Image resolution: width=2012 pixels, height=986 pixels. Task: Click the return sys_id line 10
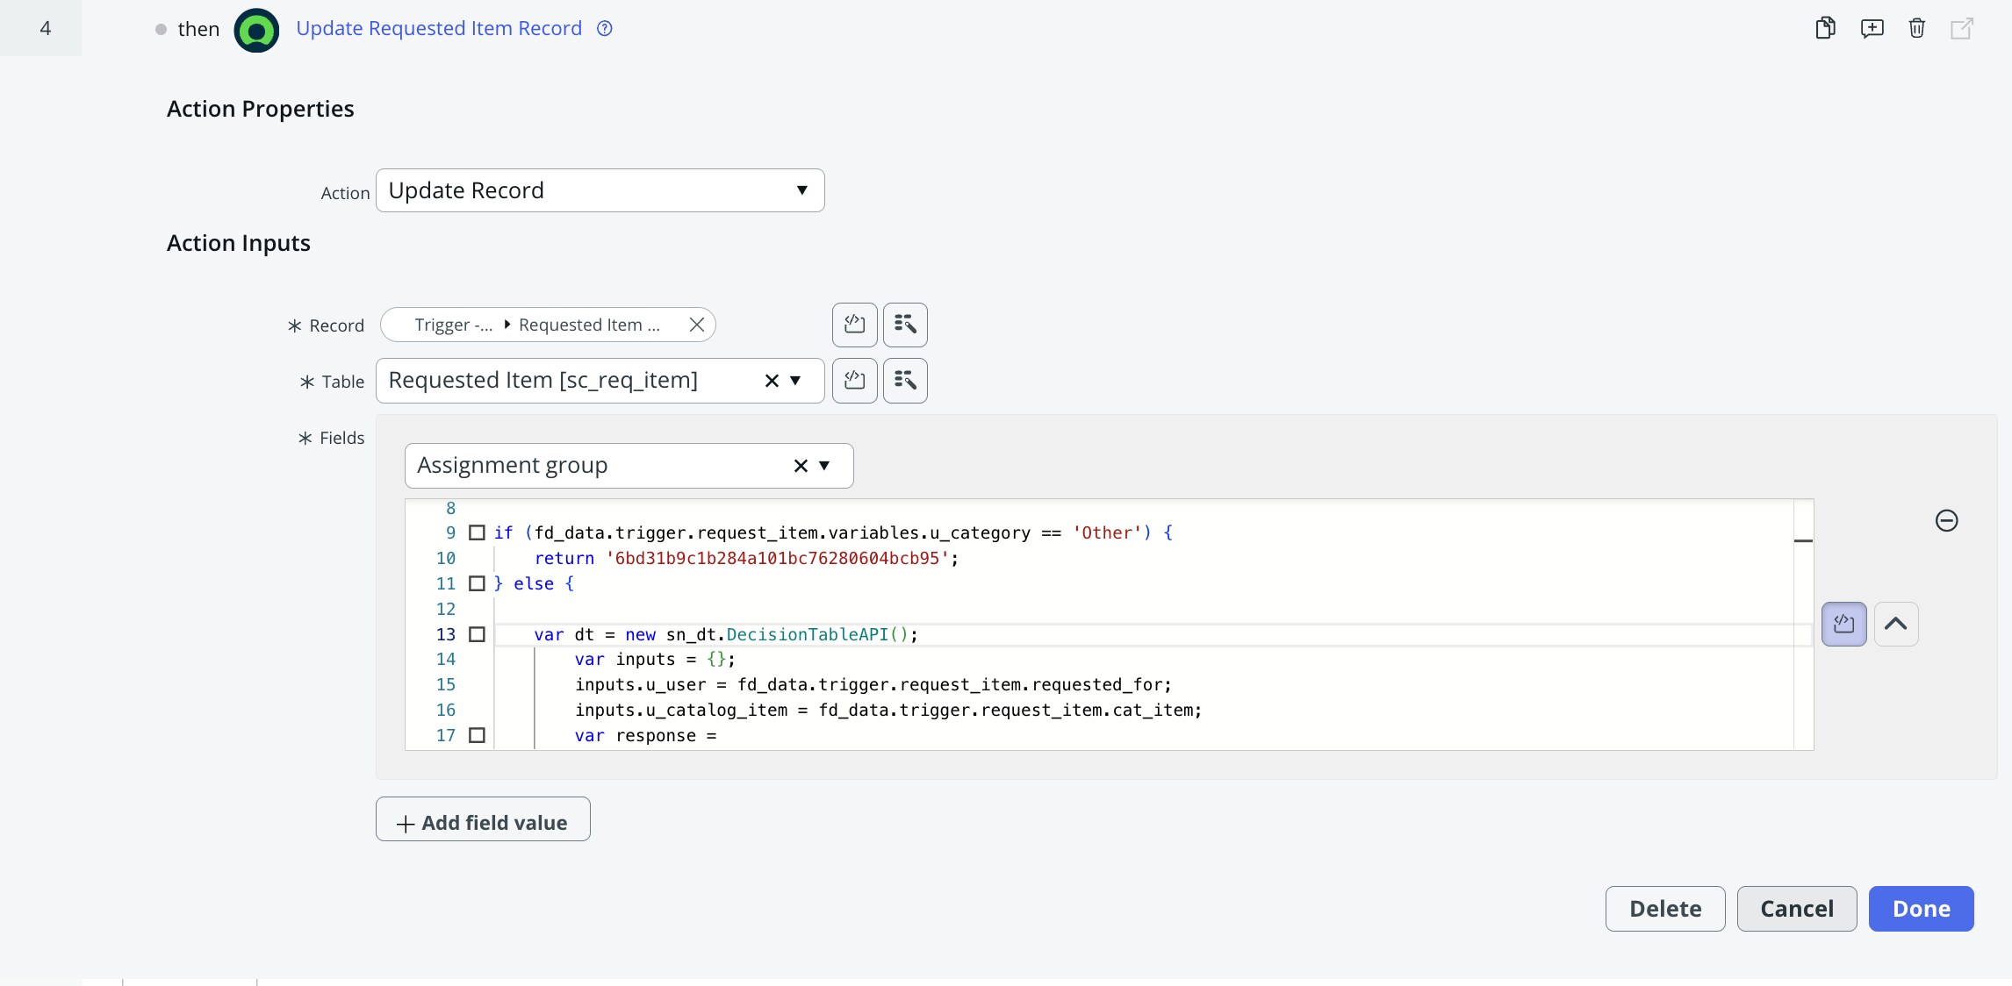pyautogui.click(x=746, y=558)
